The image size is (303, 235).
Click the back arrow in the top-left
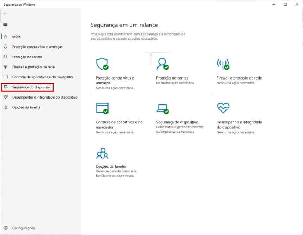pyautogui.click(x=5, y=13)
